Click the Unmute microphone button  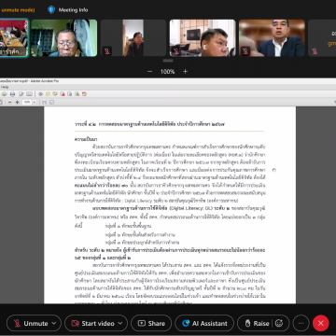[31, 323]
